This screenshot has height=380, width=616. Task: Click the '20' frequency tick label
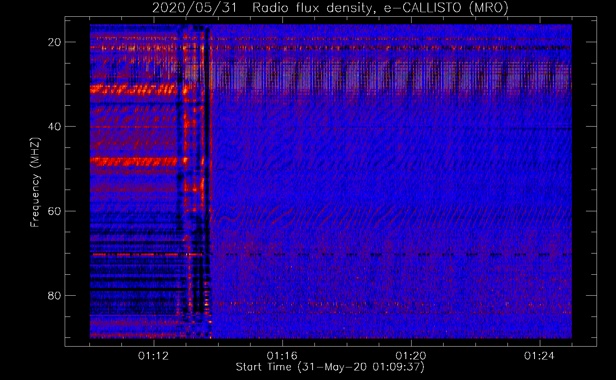click(x=54, y=42)
